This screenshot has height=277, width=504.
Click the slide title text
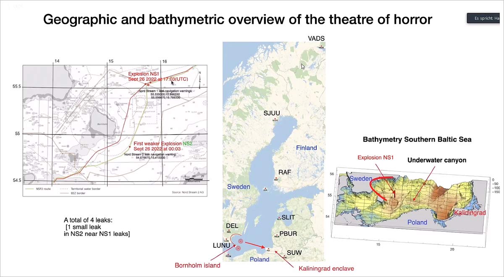[x=238, y=19]
